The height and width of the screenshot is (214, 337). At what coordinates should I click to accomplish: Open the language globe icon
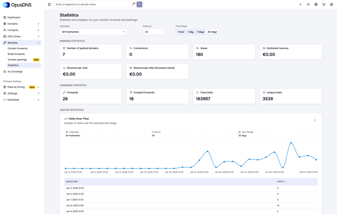coord(316,5)
